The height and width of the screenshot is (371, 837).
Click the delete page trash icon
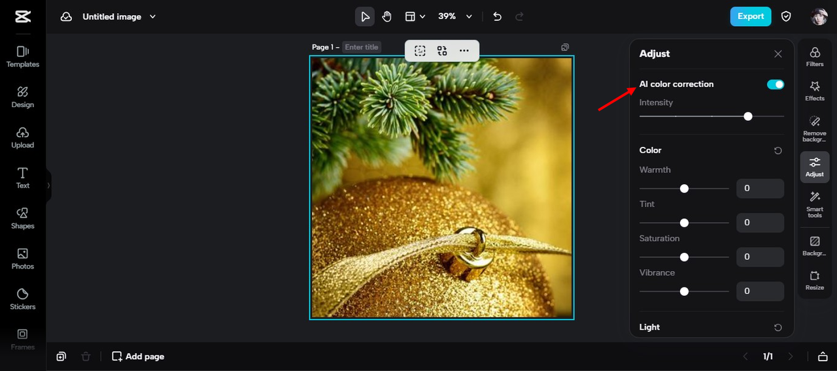[86, 357]
